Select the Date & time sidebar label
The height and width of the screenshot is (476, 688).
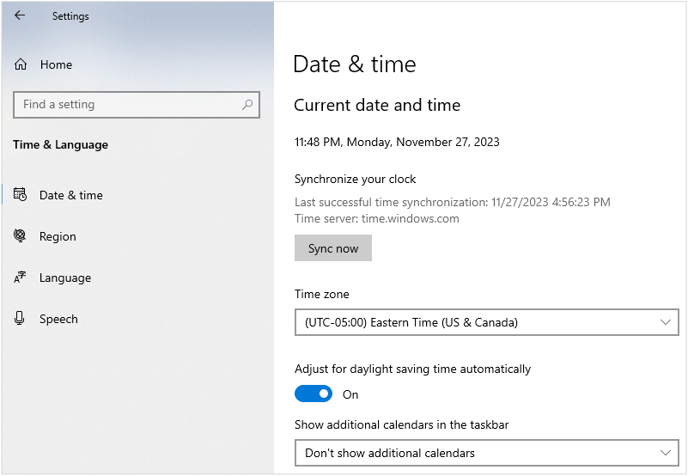[71, 195]
